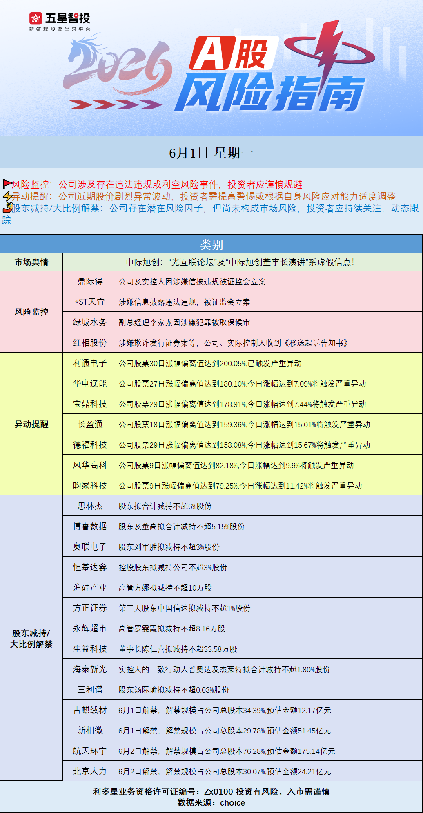423x813 pixels.
Task: Click the stock name 三利谱
Action: tap(90, 690)
